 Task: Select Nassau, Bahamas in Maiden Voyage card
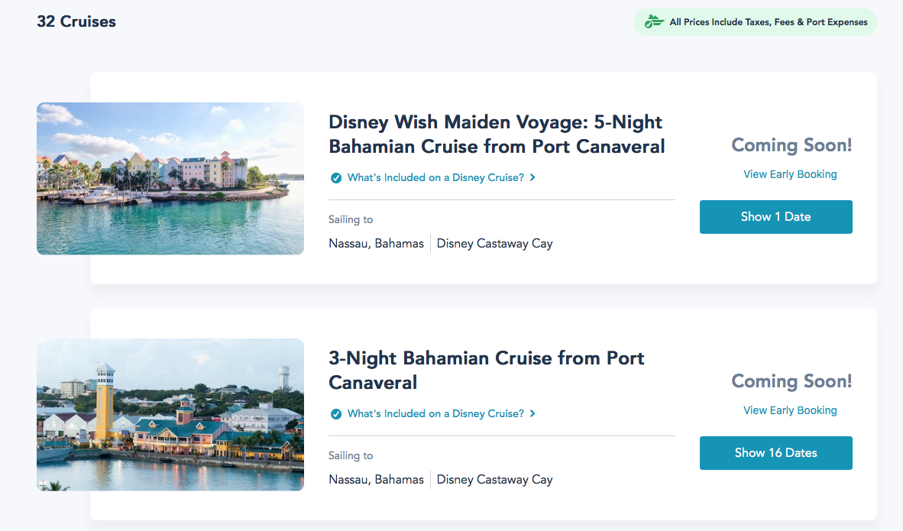pos(376,244)
